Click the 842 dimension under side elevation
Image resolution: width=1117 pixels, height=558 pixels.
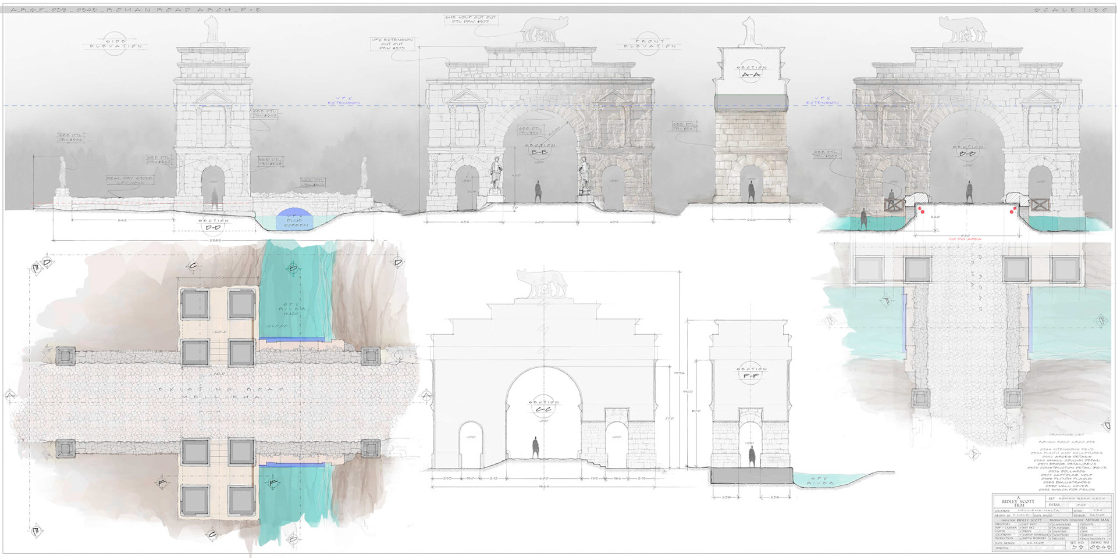[x=122, y=221]
